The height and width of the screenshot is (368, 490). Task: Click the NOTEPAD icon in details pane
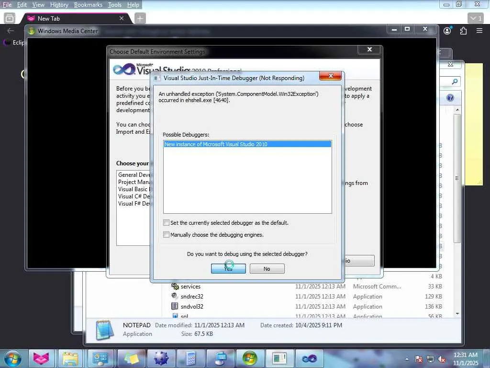point(104,330)
